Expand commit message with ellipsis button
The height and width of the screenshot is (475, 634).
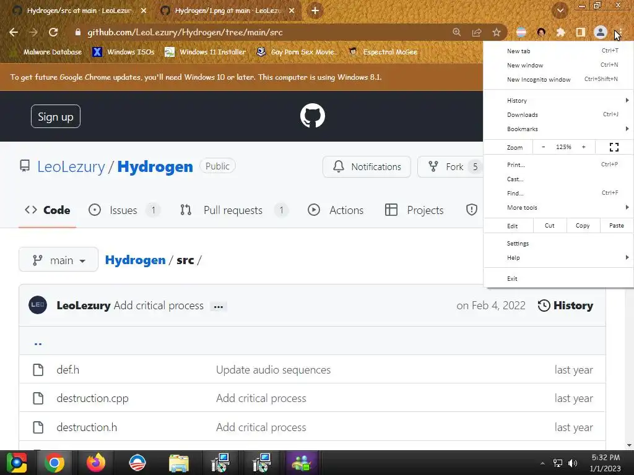[x=219, y=307]
